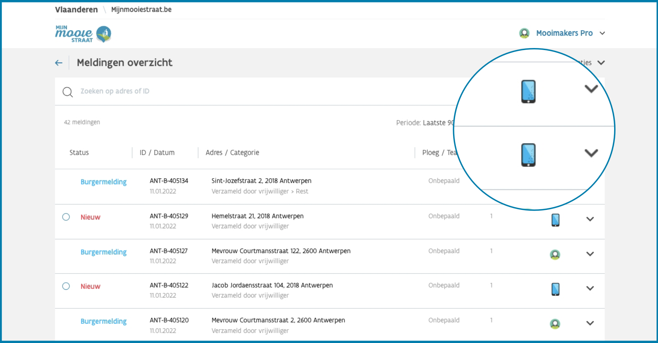The image size is (658, 343).
Task: Open the Periode: Laatste filter
Action: pyautogui.click(x=425, y=123)
